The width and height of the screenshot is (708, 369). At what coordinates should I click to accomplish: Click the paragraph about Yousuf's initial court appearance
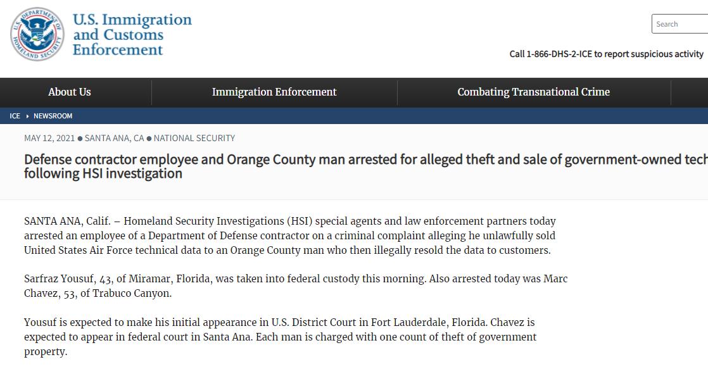click(x=280, y=337)
